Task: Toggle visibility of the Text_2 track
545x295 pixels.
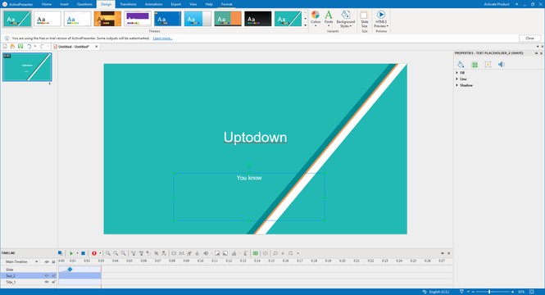Action: (47, 275)
